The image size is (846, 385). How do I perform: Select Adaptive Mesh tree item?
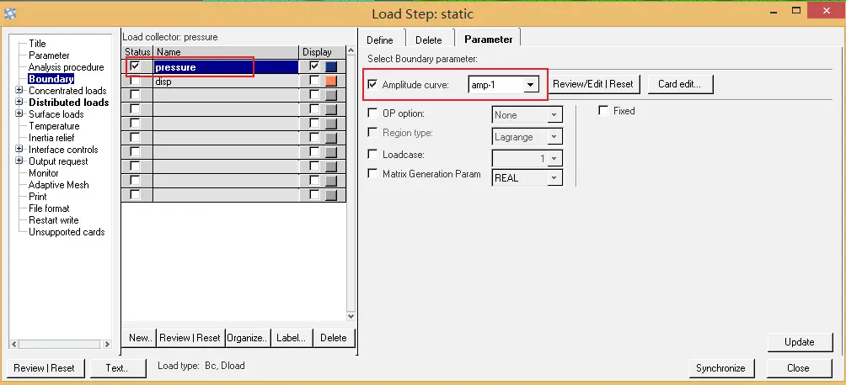point(59,185)
